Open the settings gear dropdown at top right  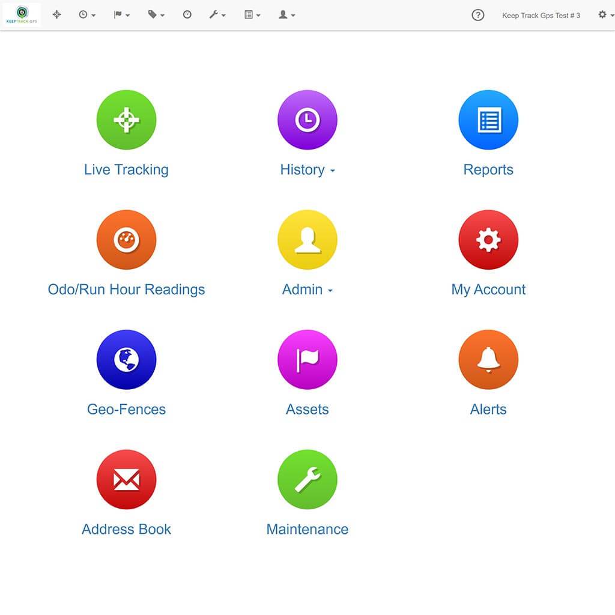[x=606, y=15]
